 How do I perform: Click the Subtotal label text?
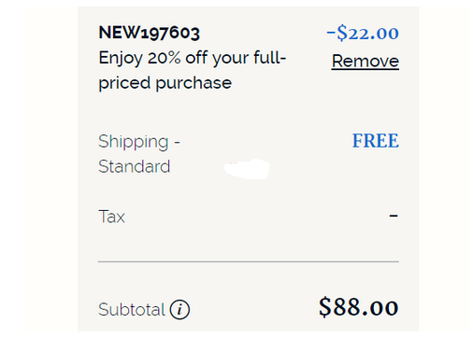(132, 309)
